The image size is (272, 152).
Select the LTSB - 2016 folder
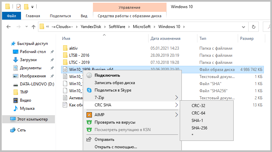(x=79, y=55)
